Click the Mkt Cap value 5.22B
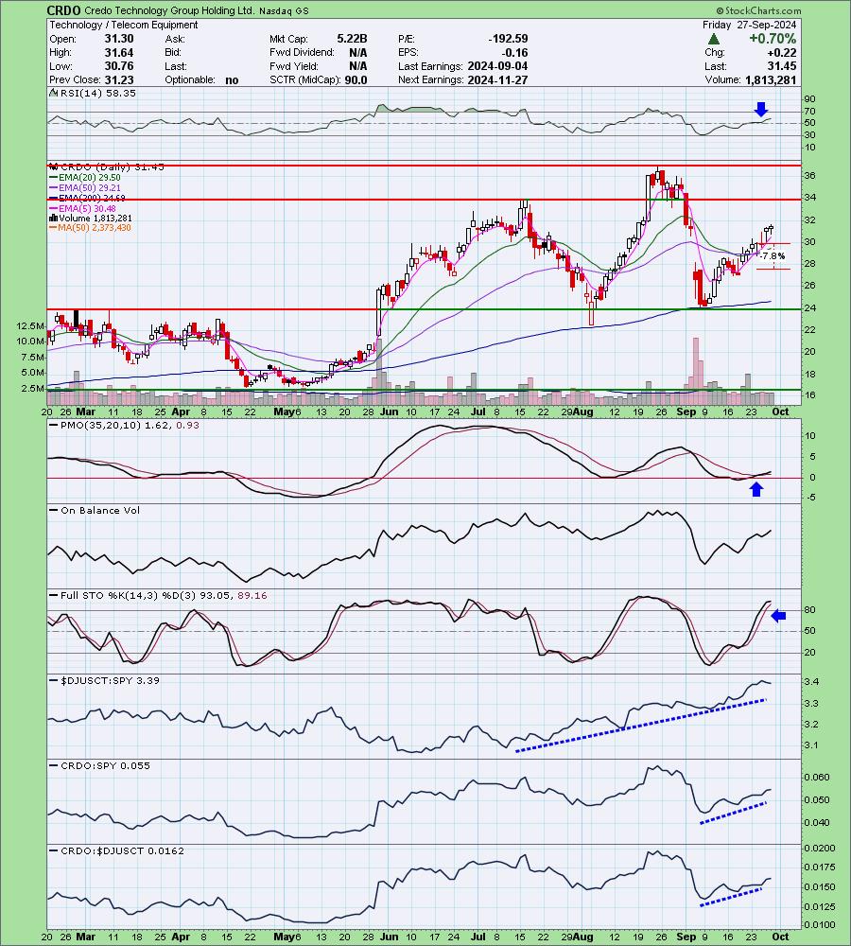 click(x=352, y=39)
